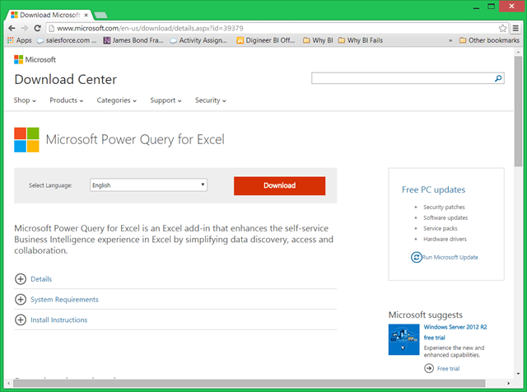
Task: Click the search magnifier icon
Action: pyautogui.click(x=498, y=79)
